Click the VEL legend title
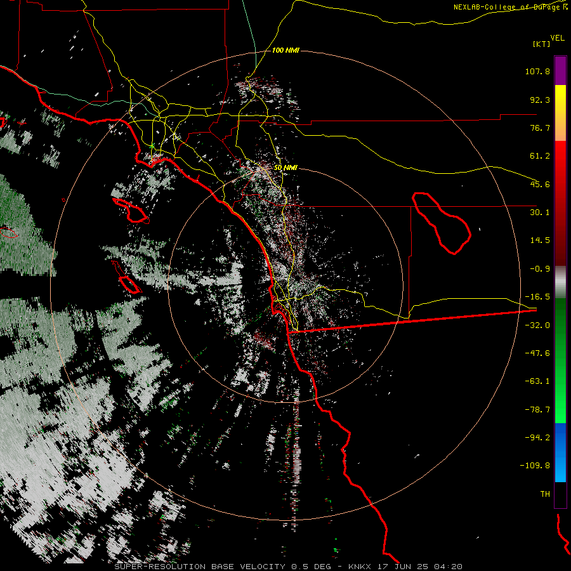 click(x=557, y=38)
